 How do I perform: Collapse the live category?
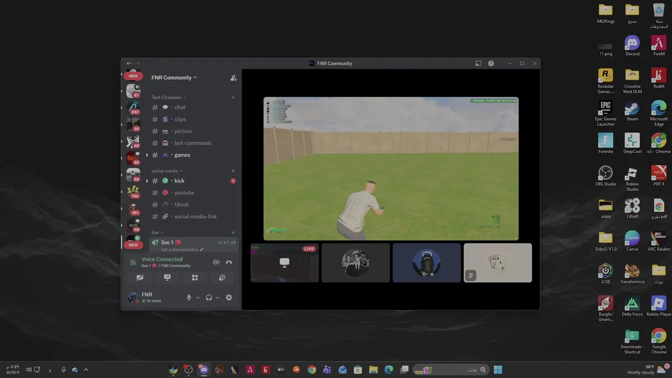tap(157, 233)
